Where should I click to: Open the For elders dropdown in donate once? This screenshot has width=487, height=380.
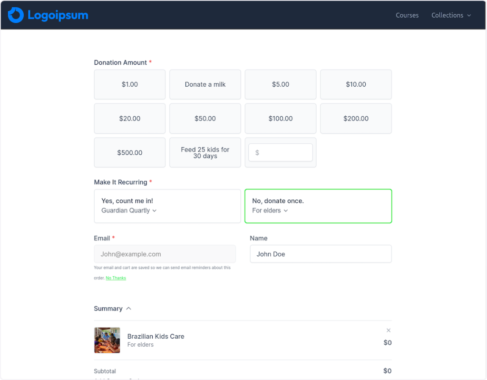tap(270, 210)
